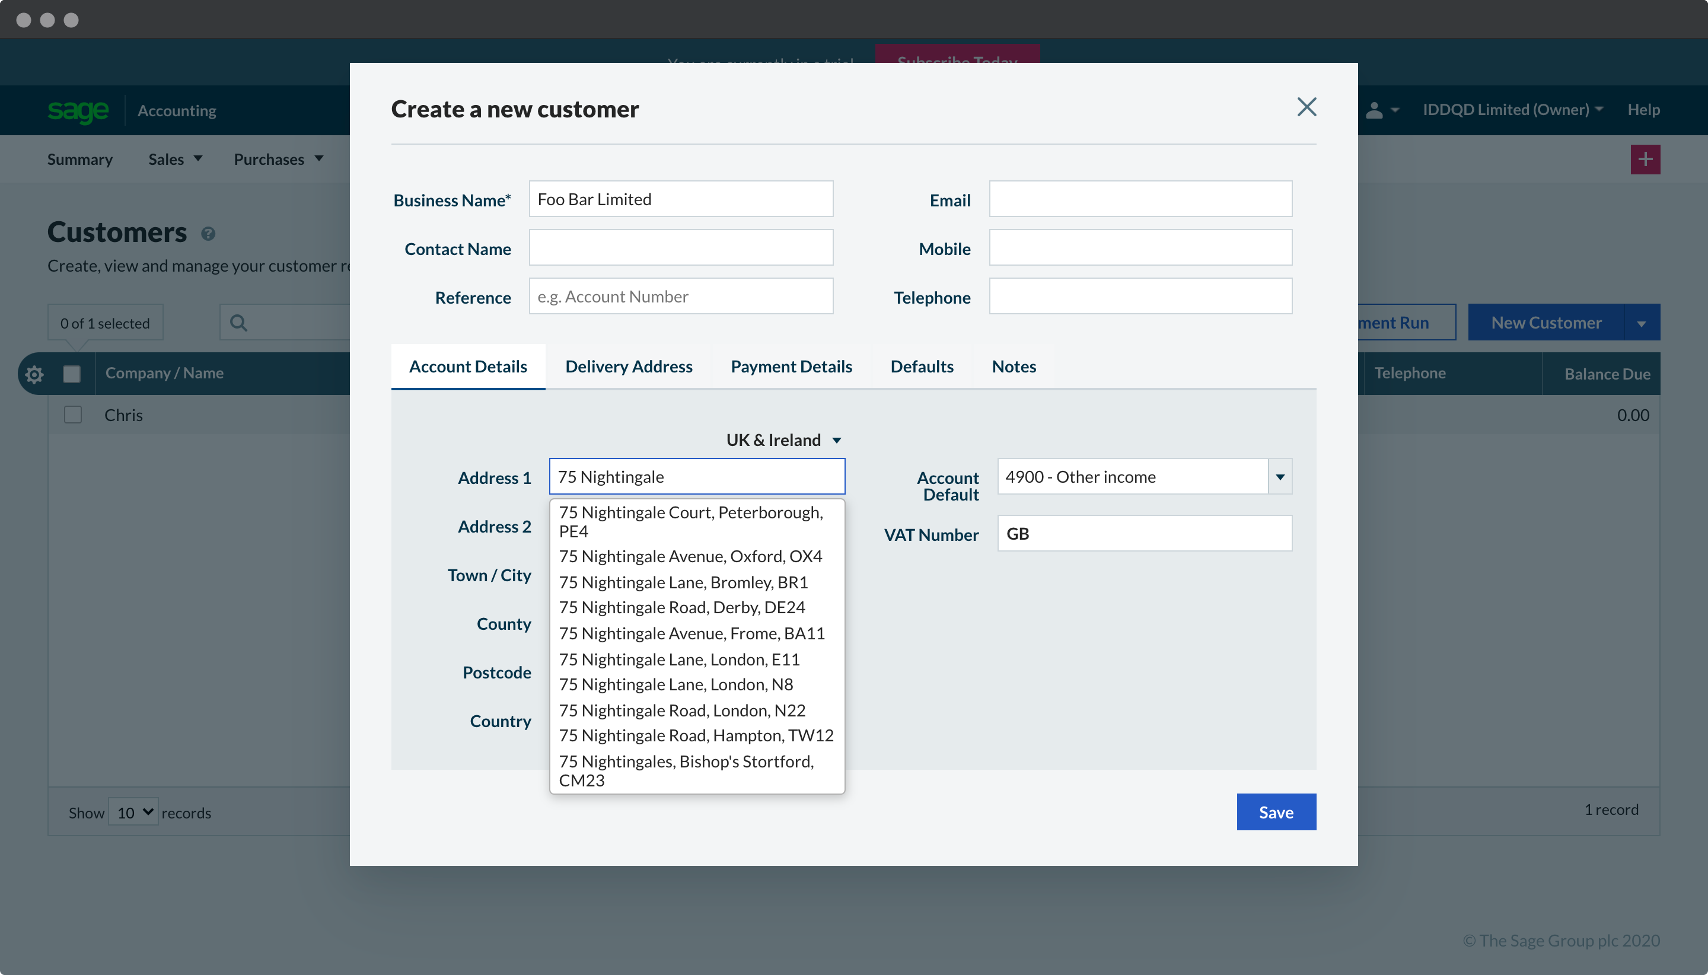Click the question mark icon next to Customers heading
Image resolution: width=1708 pixels, height=975 pixels.
[x=208, y=234]
